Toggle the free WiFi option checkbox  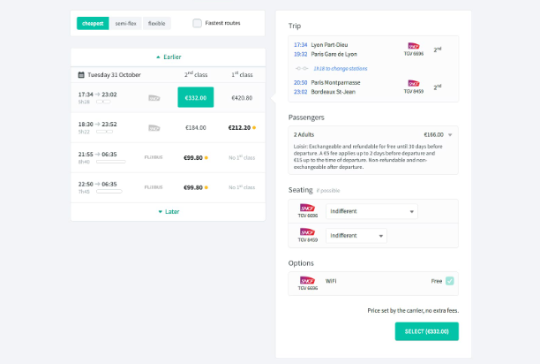[x=449, y=281]
